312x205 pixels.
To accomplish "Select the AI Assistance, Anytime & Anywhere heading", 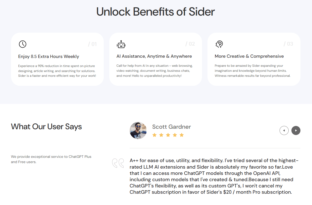I will pyautogui.click(x=154, y=56).
